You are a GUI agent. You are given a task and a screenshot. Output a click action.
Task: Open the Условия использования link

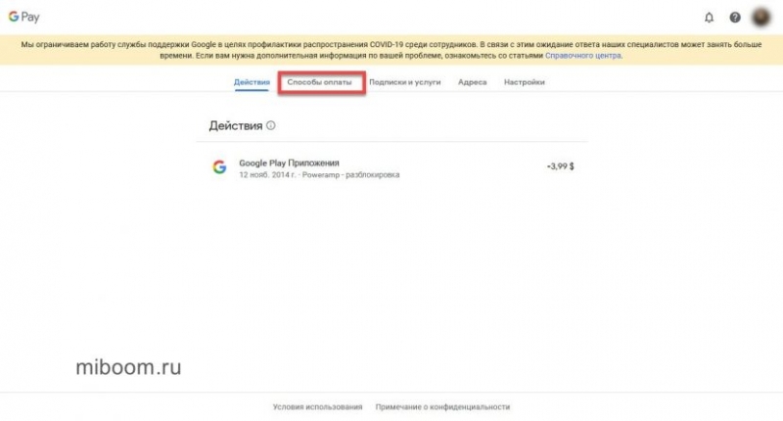pos(317,407)
